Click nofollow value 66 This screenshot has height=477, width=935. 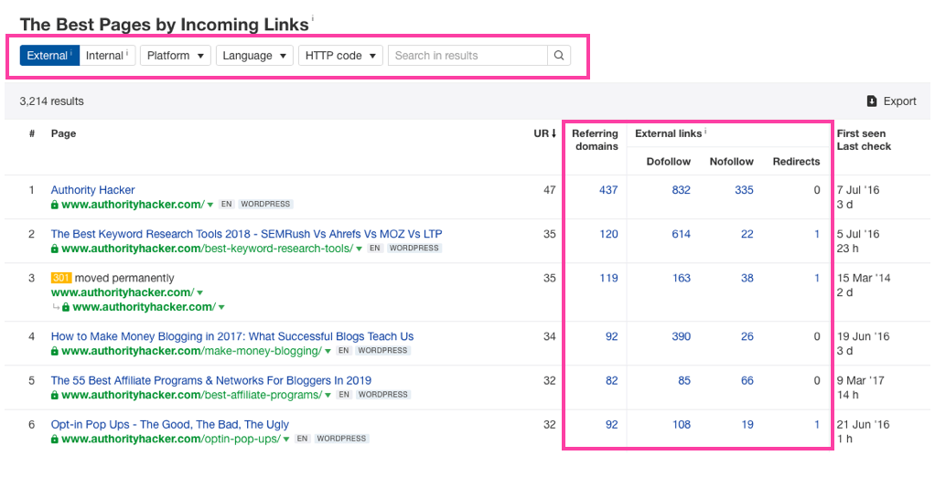747,380
